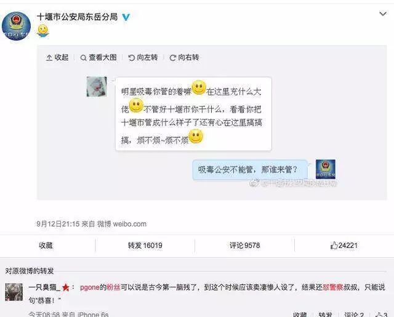
Task: Open the 转发 16019 reposts tab
Action: [x=145, y=246]
